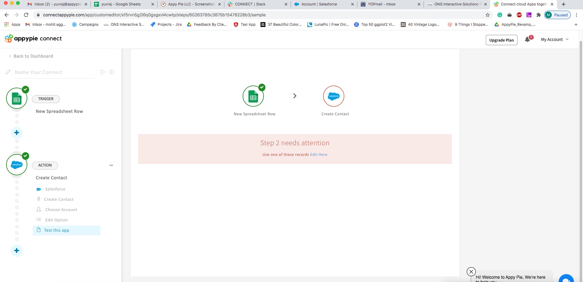Screen dimensions: 583x282
Task: Click the Edit Here link
Action: (319, 155)
